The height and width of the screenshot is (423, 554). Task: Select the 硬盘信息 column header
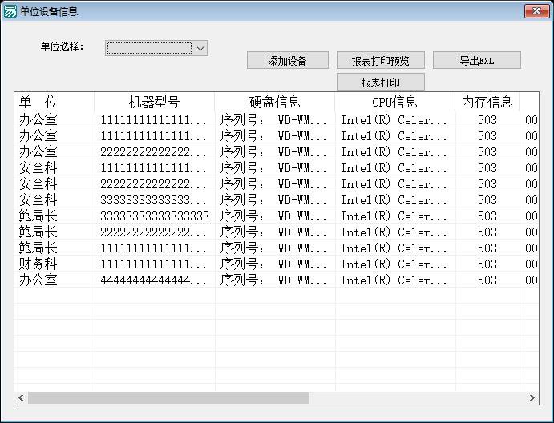[274, 102]
